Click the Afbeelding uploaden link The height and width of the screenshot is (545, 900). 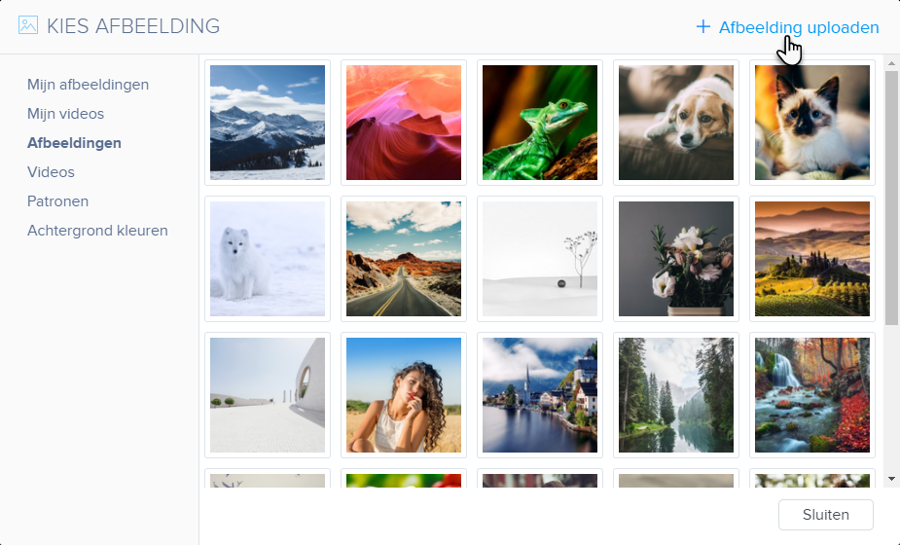coord(799,27)
